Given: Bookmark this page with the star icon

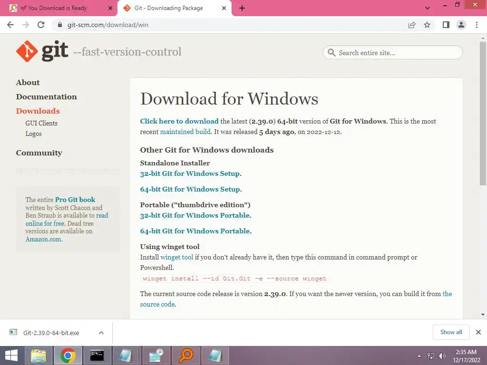Looking at the screenshot, I should [427, 25].
